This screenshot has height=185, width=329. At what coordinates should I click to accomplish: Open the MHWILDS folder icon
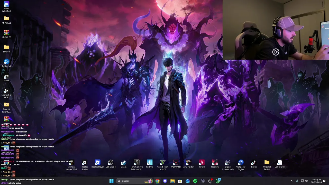(x=6, y=20)
